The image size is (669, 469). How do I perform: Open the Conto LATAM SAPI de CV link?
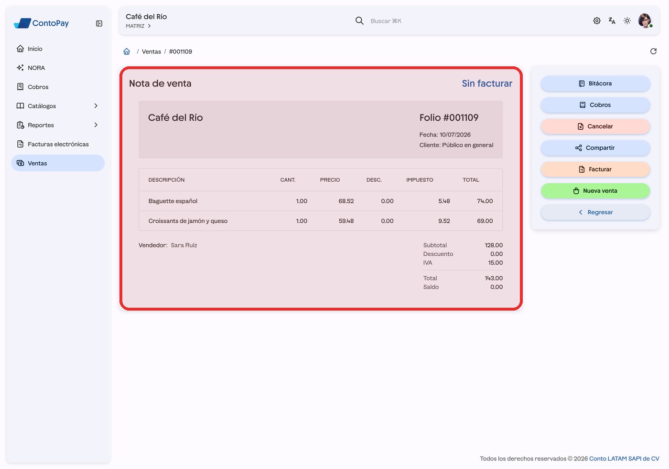coord(624,459)
